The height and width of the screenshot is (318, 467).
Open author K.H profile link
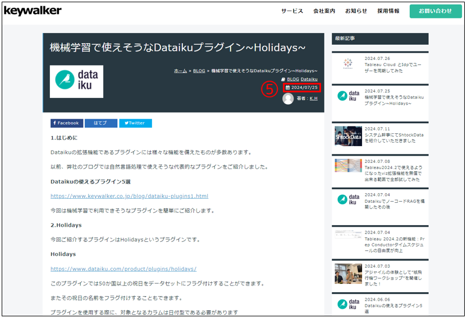(x=314, y=99)
